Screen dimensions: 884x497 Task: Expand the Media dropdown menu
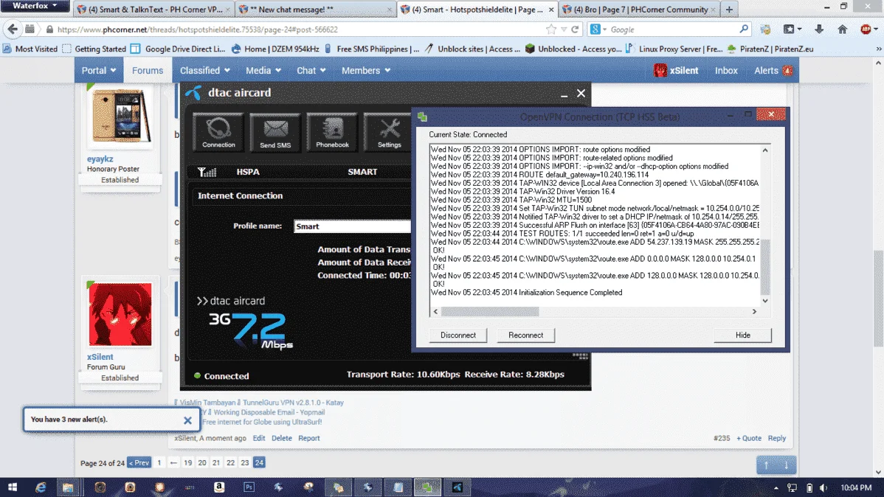[263, 71]
